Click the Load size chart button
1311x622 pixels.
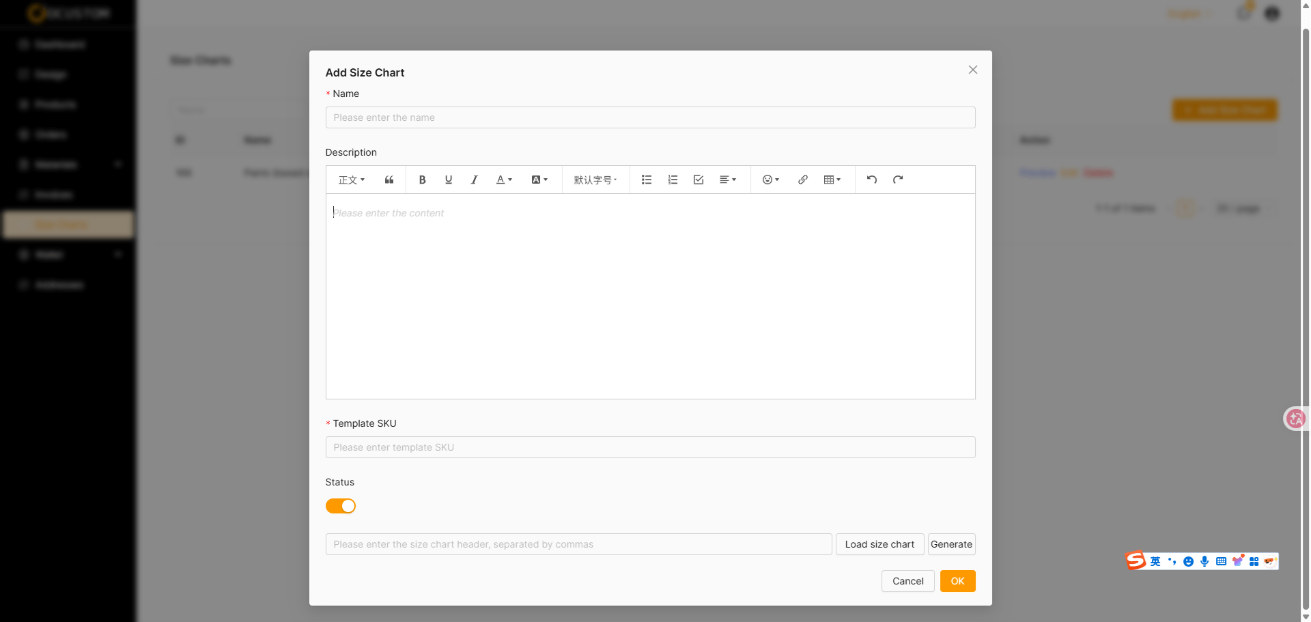click(879, 544)
